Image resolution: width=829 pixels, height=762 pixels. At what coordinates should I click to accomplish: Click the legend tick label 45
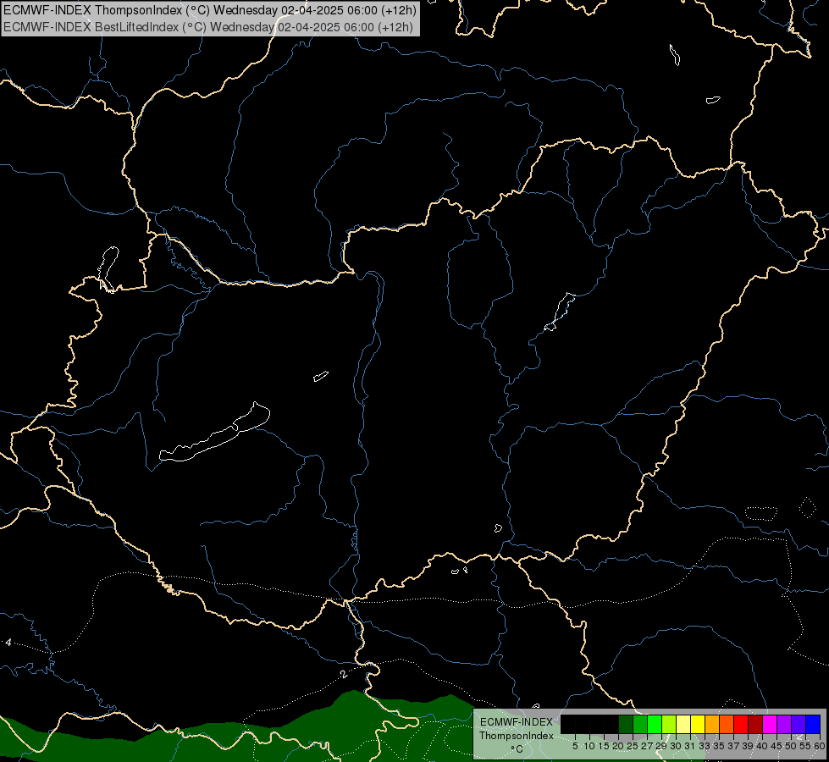coord(776,746)
